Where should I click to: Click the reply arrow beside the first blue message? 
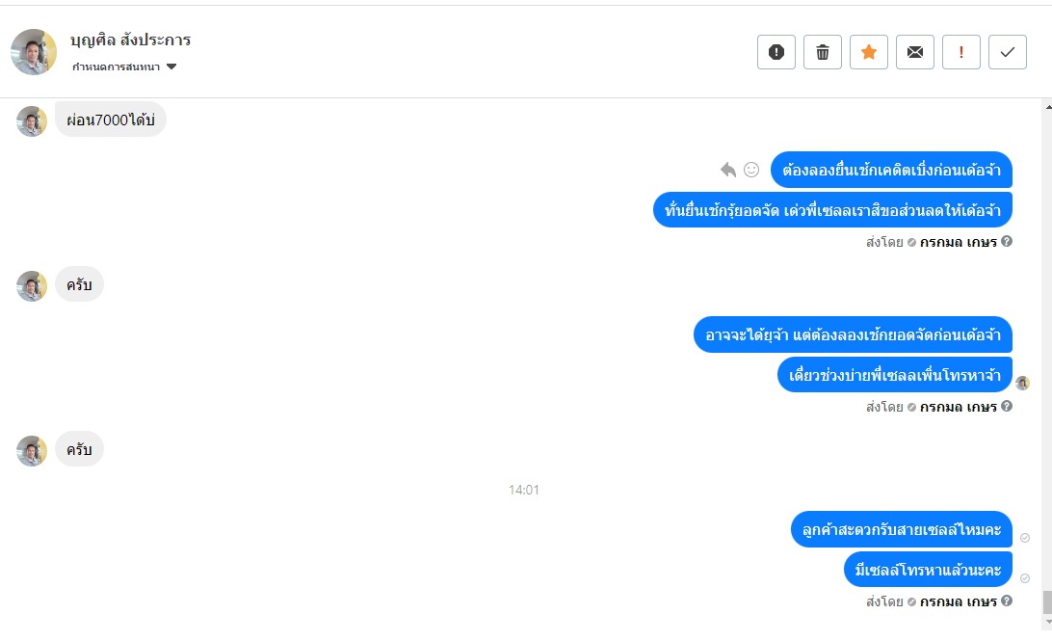coord(728,170)
